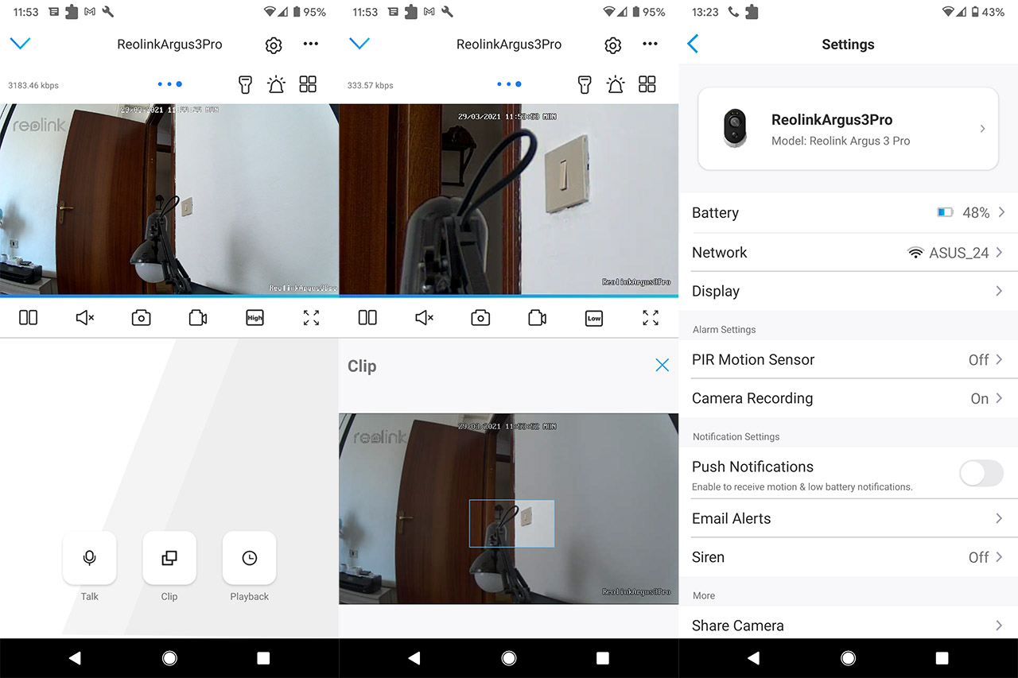Tap the 333.57 kbps bitrate text
The height and width of the screenshot is (678, 1018).
coord(371,85)
